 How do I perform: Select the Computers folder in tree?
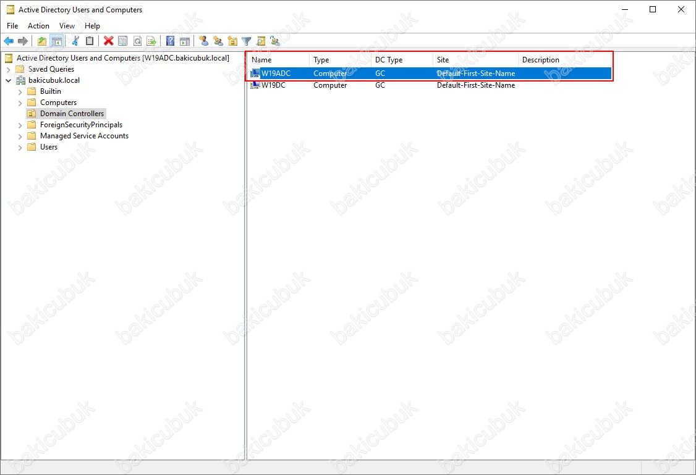58,103
